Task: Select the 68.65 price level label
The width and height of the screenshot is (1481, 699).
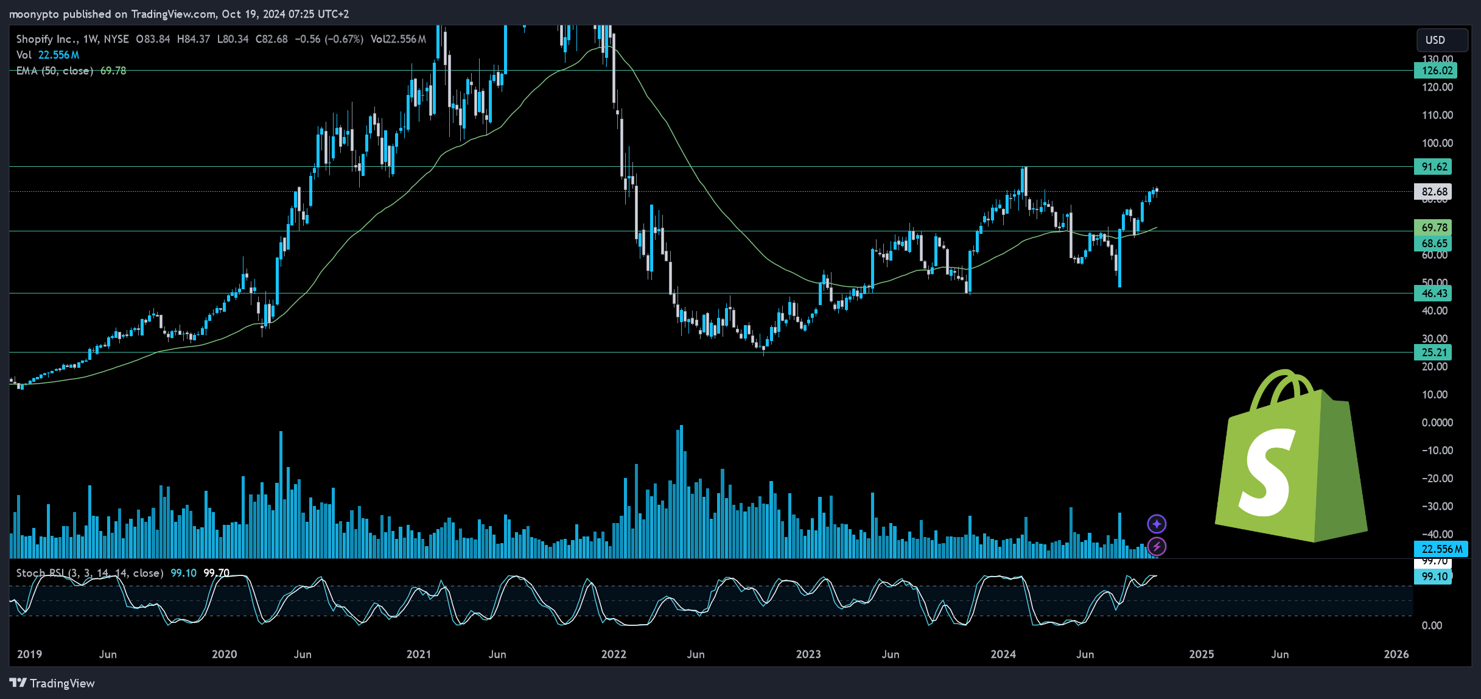Action: click(x=1433, y=244)
